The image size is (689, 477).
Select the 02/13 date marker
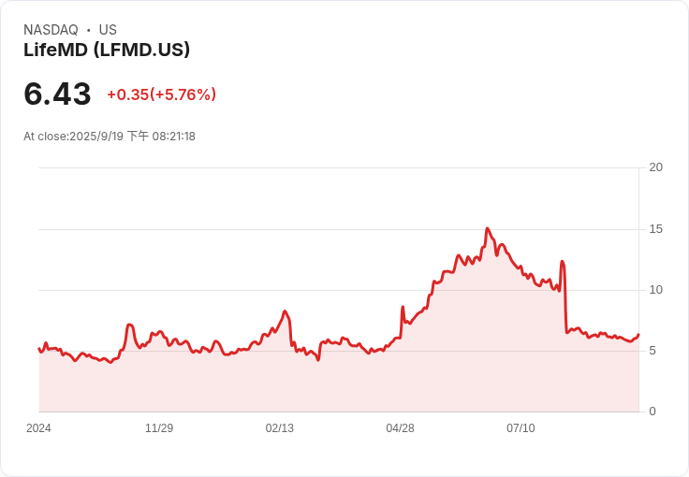[x=280, y=428]
